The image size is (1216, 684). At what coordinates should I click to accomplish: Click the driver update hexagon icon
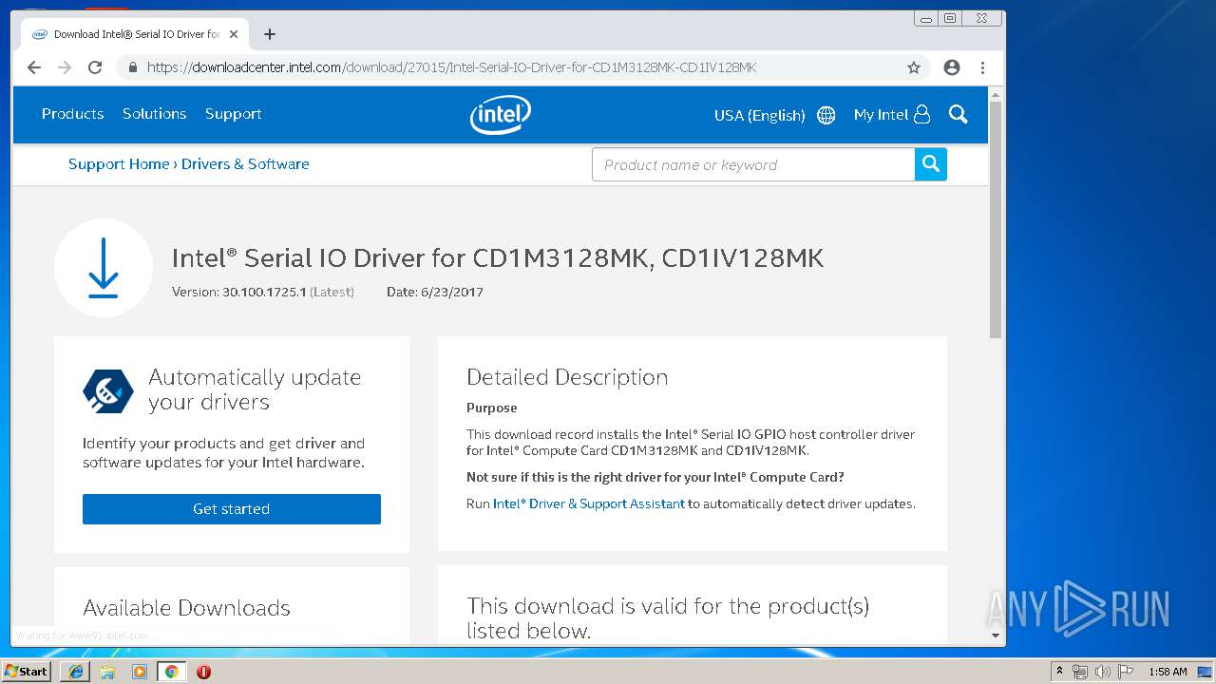(x=108, y=389)
